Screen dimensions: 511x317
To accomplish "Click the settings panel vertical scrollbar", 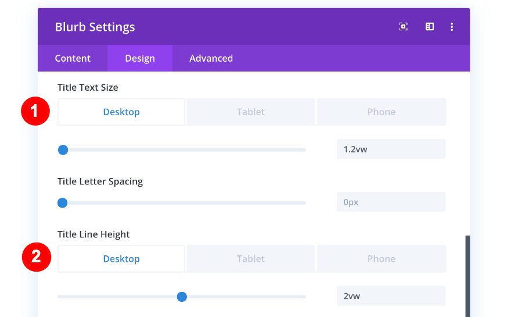I will pos(467,276).
